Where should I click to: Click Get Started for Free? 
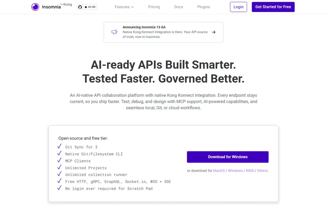tap(273, 7)
